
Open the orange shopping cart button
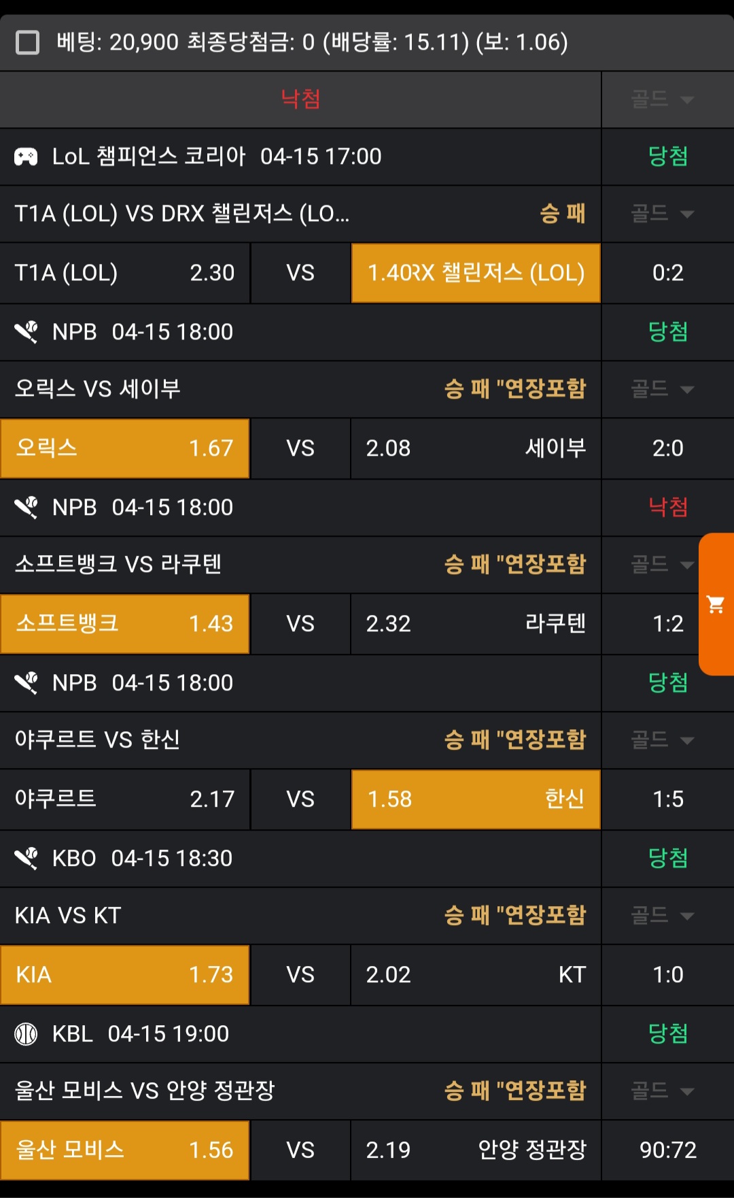[716, 604]
